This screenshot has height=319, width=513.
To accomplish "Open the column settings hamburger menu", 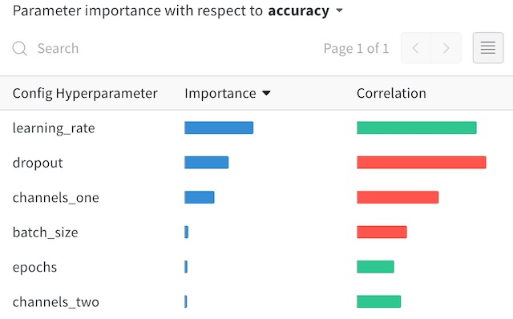I will point(488,48).
